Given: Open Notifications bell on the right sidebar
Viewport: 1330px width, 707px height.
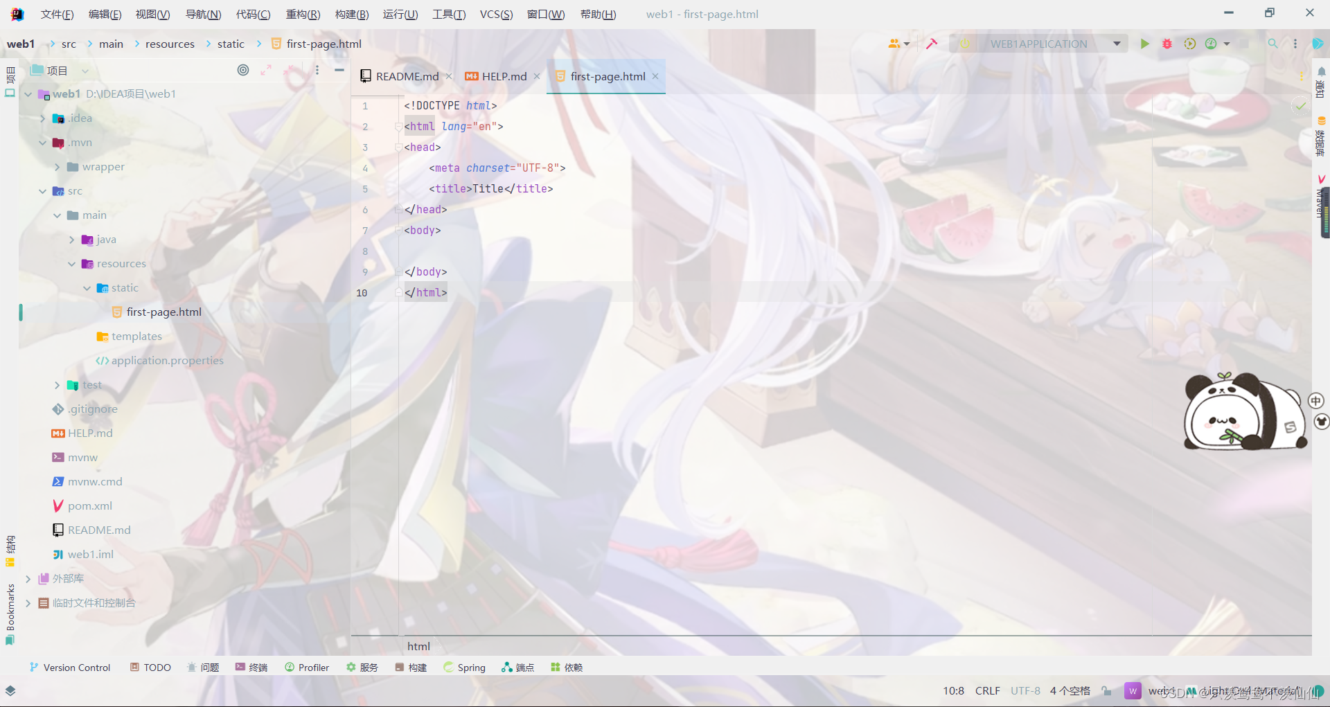Looking at the screenshot, I should pos(1321,82).
